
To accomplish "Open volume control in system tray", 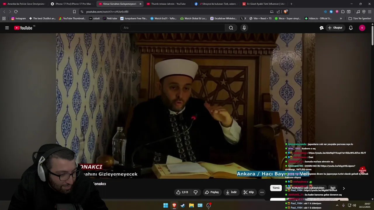I will [x=354, y=205].
